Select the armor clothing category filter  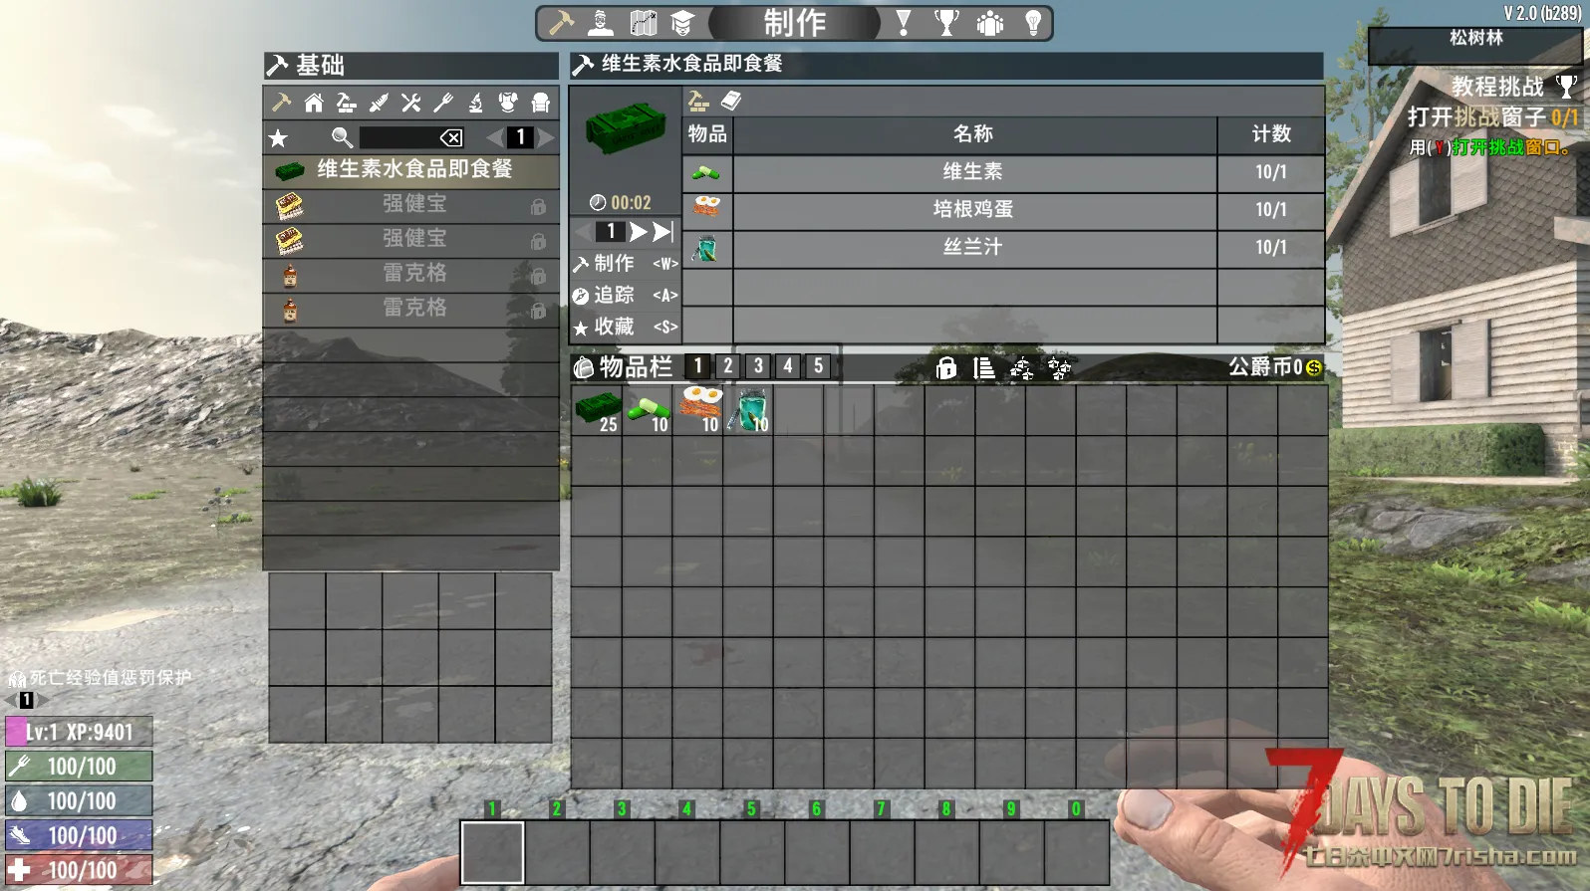pyautogui.click(x=508, y=103)
